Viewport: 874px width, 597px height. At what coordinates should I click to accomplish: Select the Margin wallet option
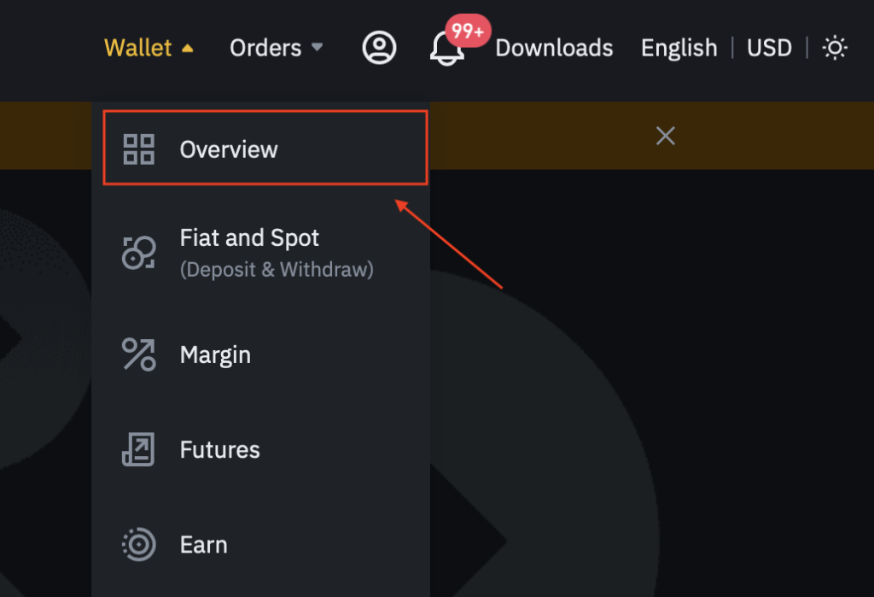coord(261,354)
